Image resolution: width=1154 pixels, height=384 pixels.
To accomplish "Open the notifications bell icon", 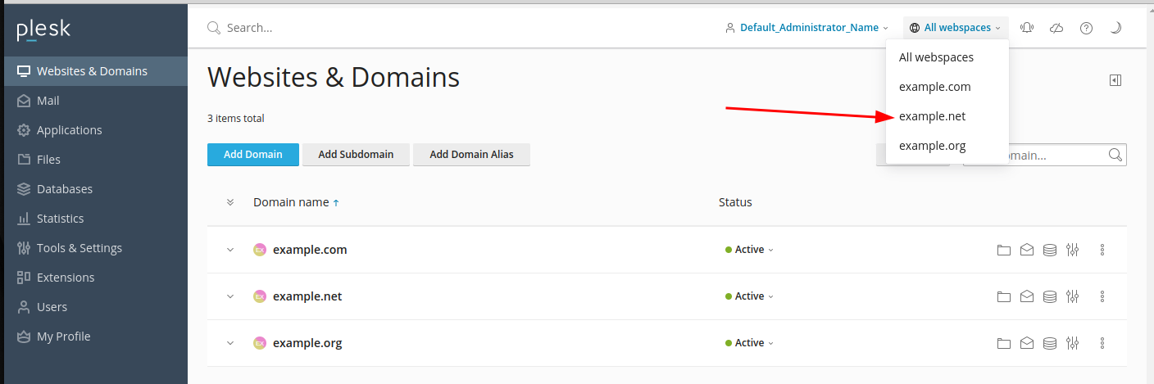I will pyautogui.click(x=1027, y=28).
